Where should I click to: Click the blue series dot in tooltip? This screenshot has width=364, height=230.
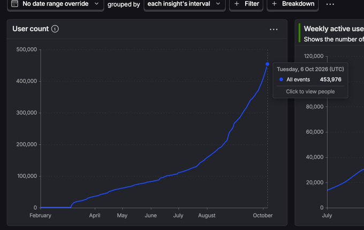[x=281, y=79]
